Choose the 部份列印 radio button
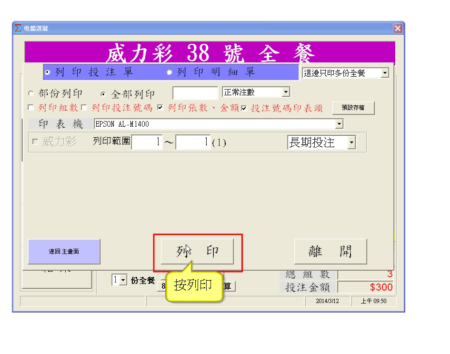Image resolution: width=450 pixels, height=354 pixels. pyautogui.click(x=31, y=94)
